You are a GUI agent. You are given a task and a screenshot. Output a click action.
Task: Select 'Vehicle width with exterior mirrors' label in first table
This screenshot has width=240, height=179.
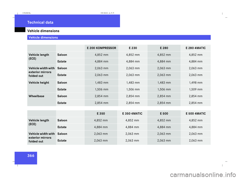pyautogui.click(x=41, y=72)
